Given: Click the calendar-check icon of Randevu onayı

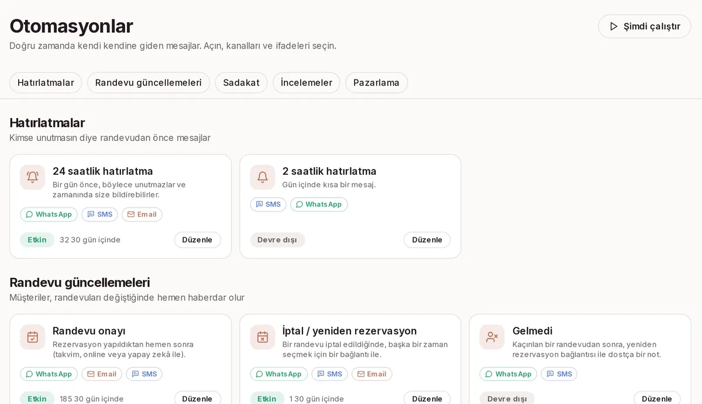Looking at the screenshot, I should pyautogui.click(x=33, y=337).
